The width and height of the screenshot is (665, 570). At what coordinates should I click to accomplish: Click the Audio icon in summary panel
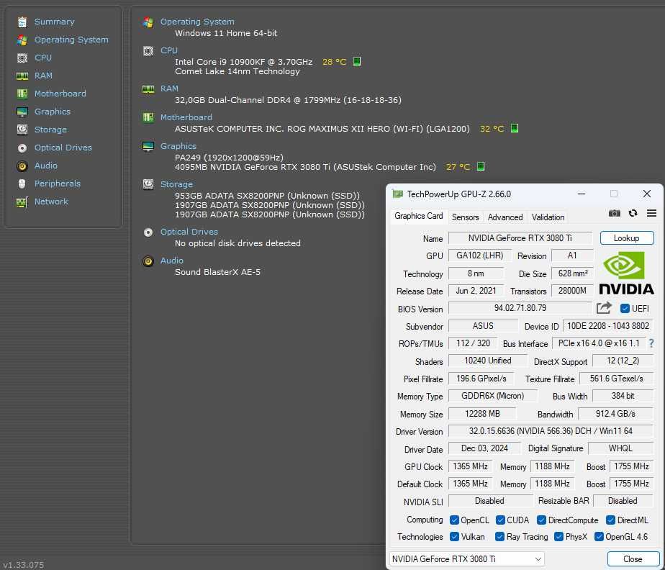coord(148,261)
